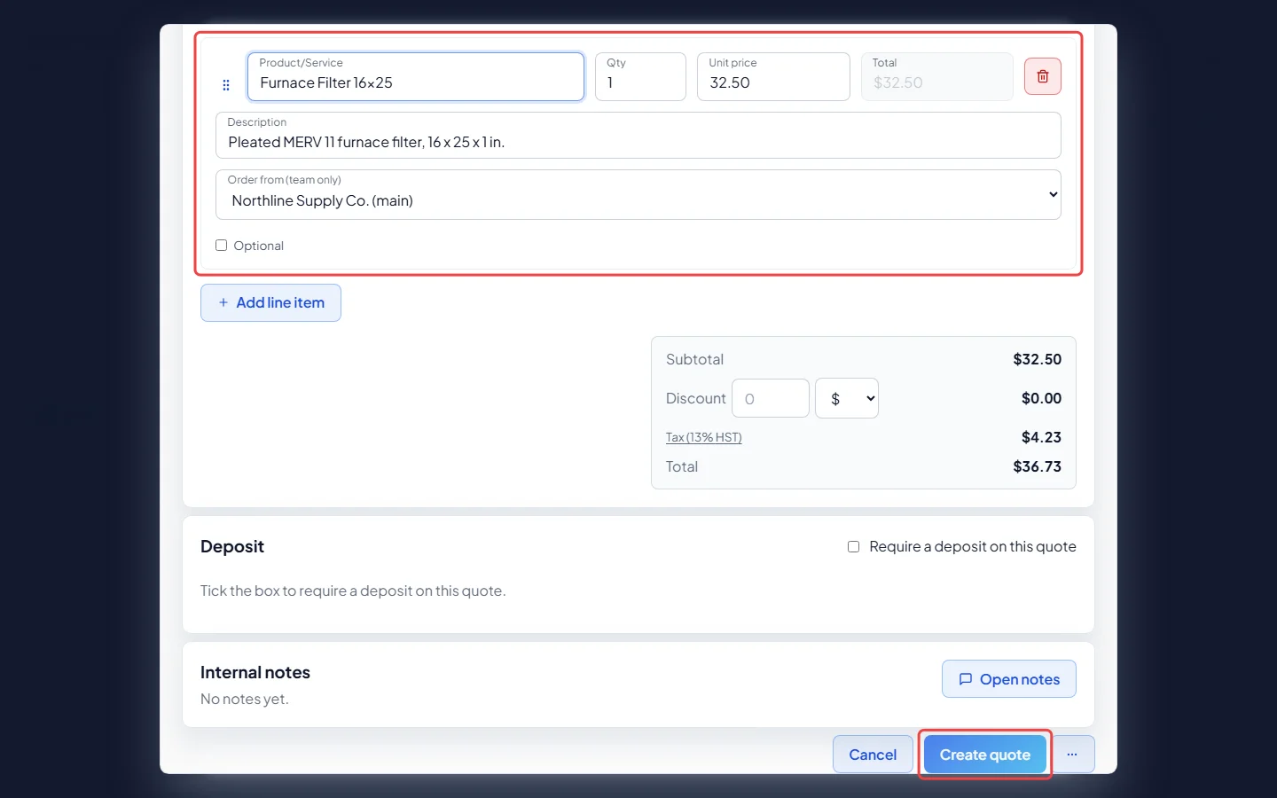Edit the Unit price field
This screenshot has height=798, width=1277.
click(773, 76)
